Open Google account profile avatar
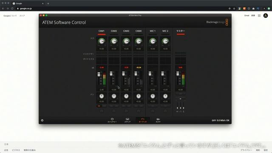The width and height of the screenshot is (272, 153). [x=266, y=16]
